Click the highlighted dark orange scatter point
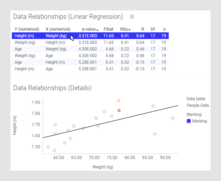 tap(119, 110)
